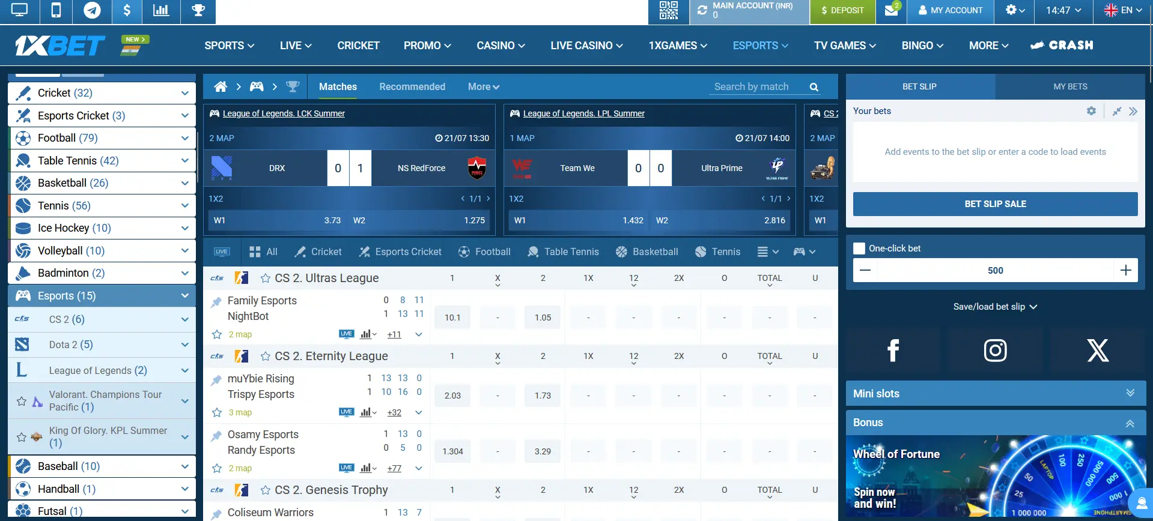Open bet slip settings gear
1153x521 pixels.
[1091, 111]
